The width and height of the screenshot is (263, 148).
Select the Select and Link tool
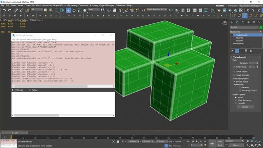click(x=16, y=10)
